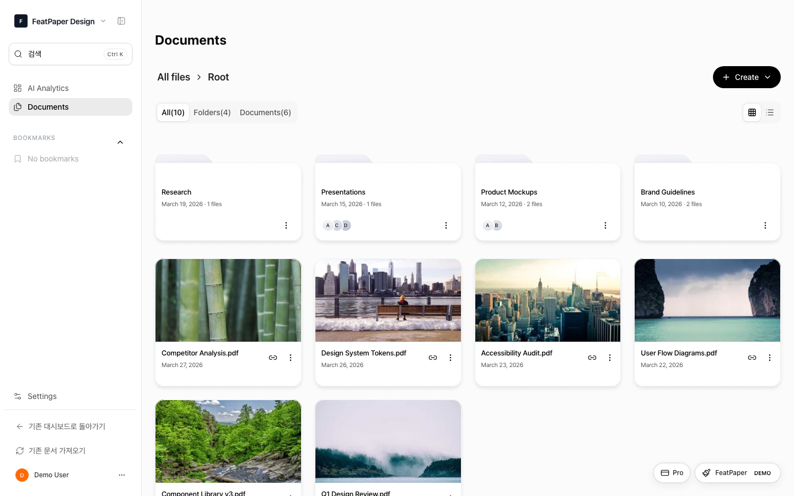This screenshot has width=794, height=496.
Task: Open the Presentations folder
Action: (x=388, y=197)
